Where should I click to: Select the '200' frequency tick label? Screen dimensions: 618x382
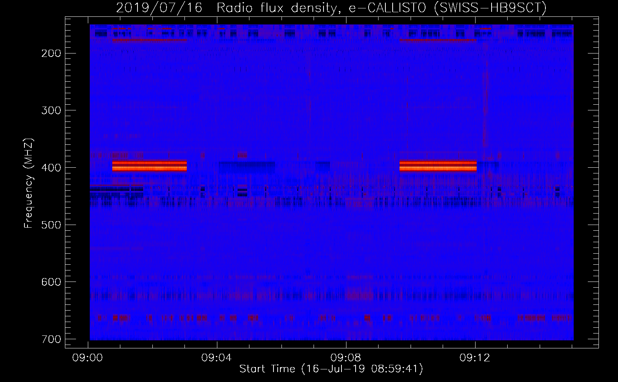tap(51, 53)
